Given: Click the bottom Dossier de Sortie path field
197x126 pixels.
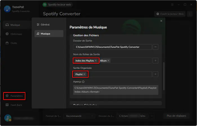Looking at the screenshot, I should coord(132,116).
